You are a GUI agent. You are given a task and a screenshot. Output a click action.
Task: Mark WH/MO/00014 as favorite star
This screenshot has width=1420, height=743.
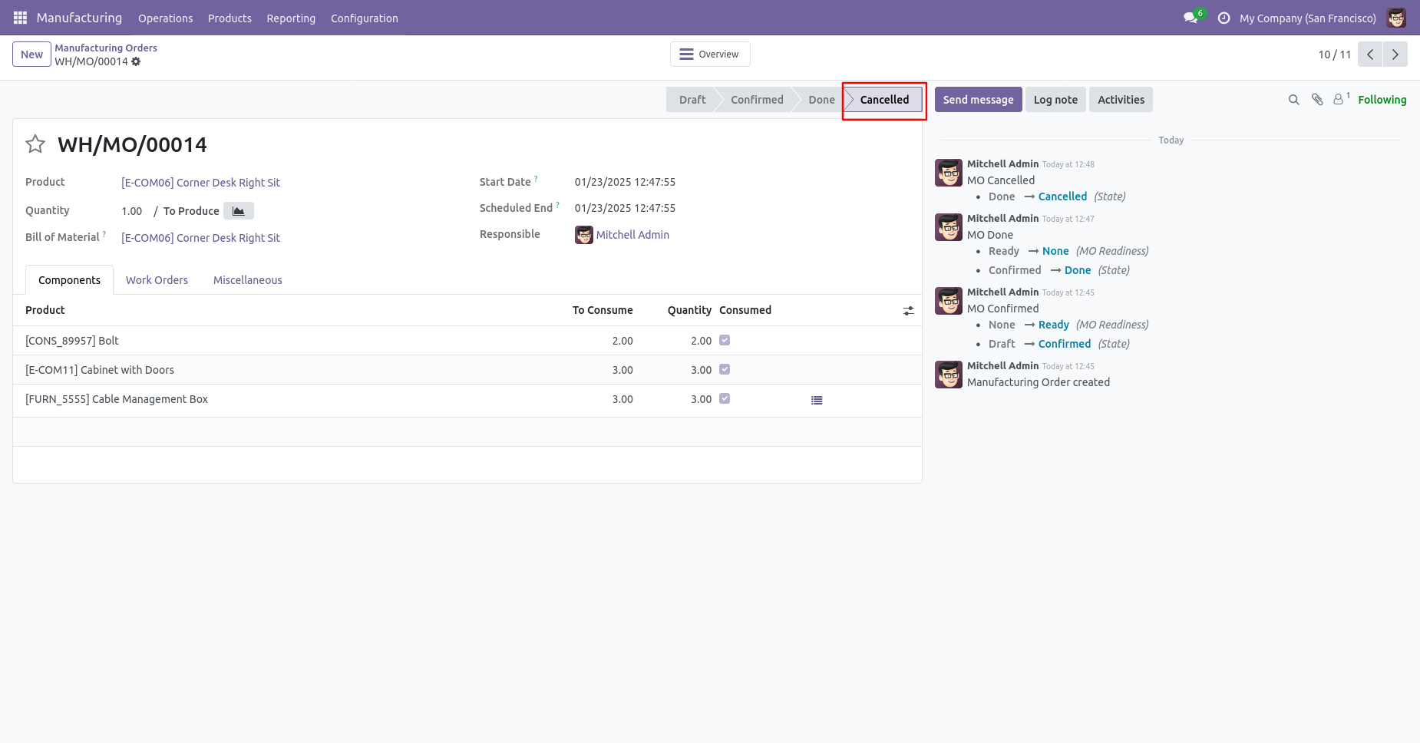(35, 144)
